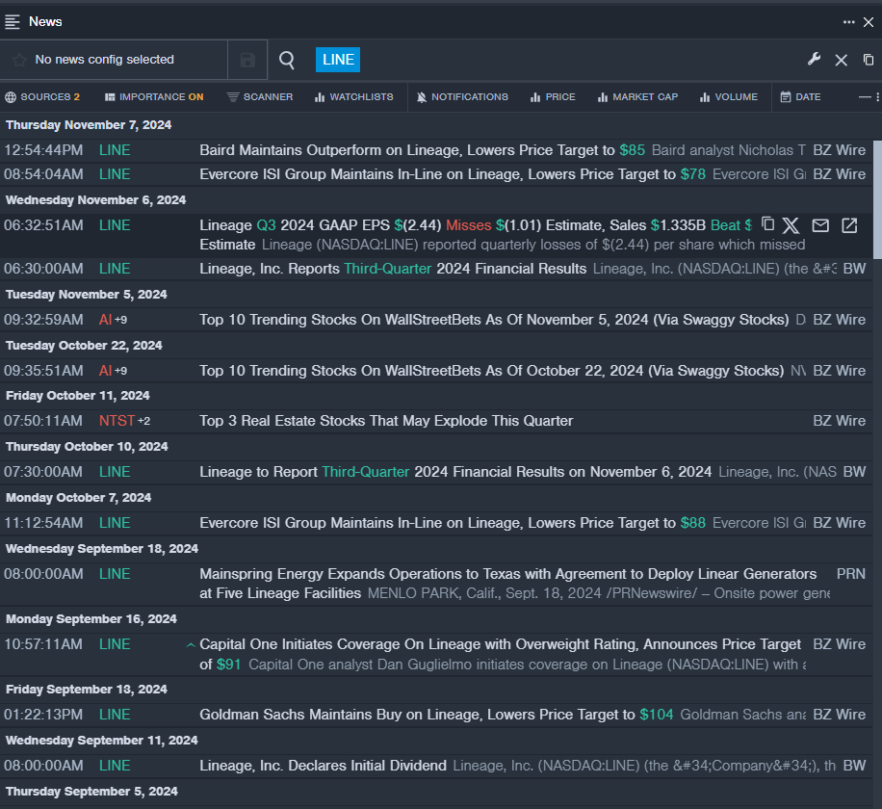Viewport: 882px width, 809px height.
Task: Open Lineage Q3 EPS story in new window
Action: pos(849,225)
